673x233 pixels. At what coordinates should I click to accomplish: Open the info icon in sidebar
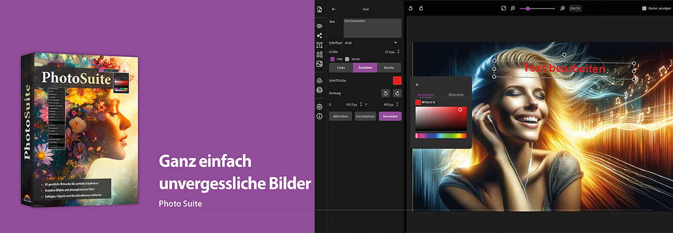pyautogui.click(x=319, y=116)
